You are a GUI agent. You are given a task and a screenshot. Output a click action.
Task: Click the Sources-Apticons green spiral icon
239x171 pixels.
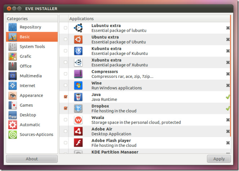(13, 135)
